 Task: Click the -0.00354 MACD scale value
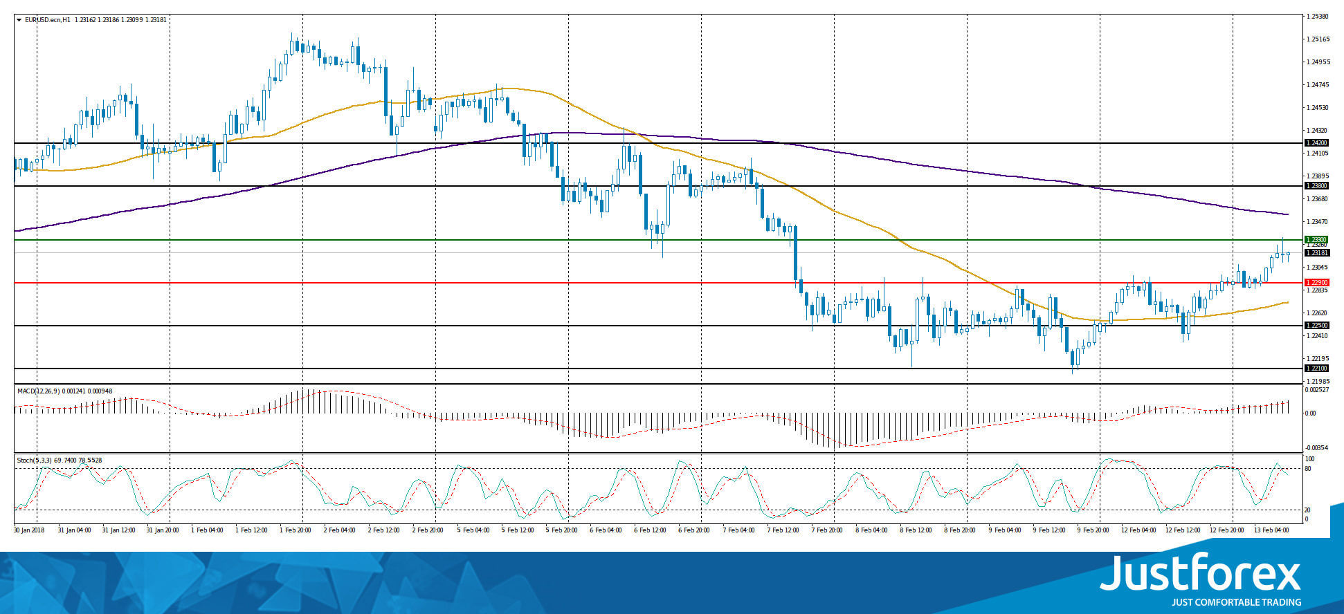(1317, 448)
